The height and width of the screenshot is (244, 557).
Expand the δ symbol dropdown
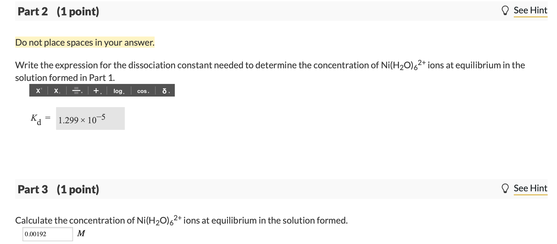[x=169, y=92]
